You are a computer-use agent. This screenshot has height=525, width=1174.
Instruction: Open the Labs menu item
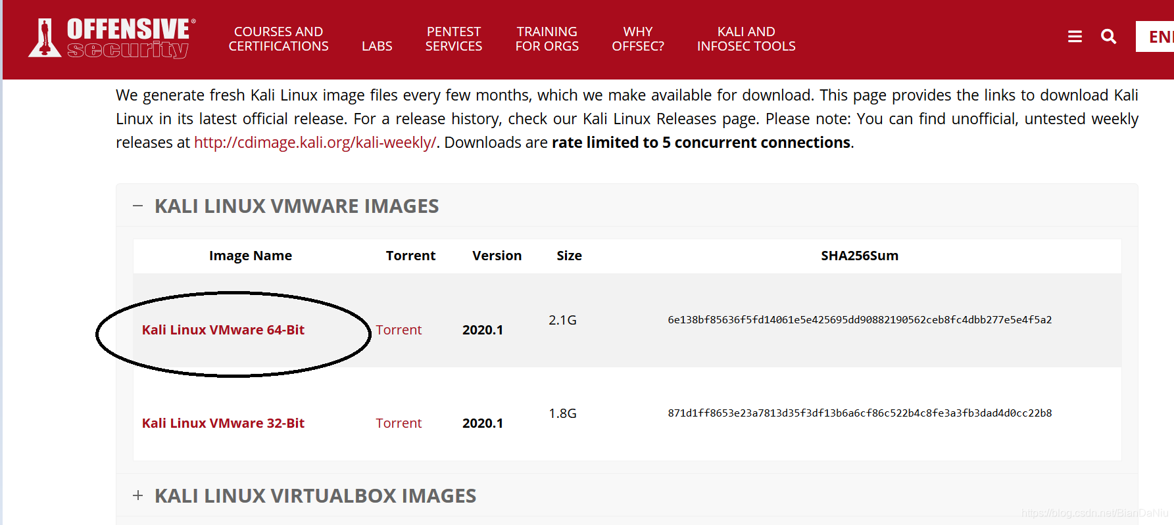point(377,46)
